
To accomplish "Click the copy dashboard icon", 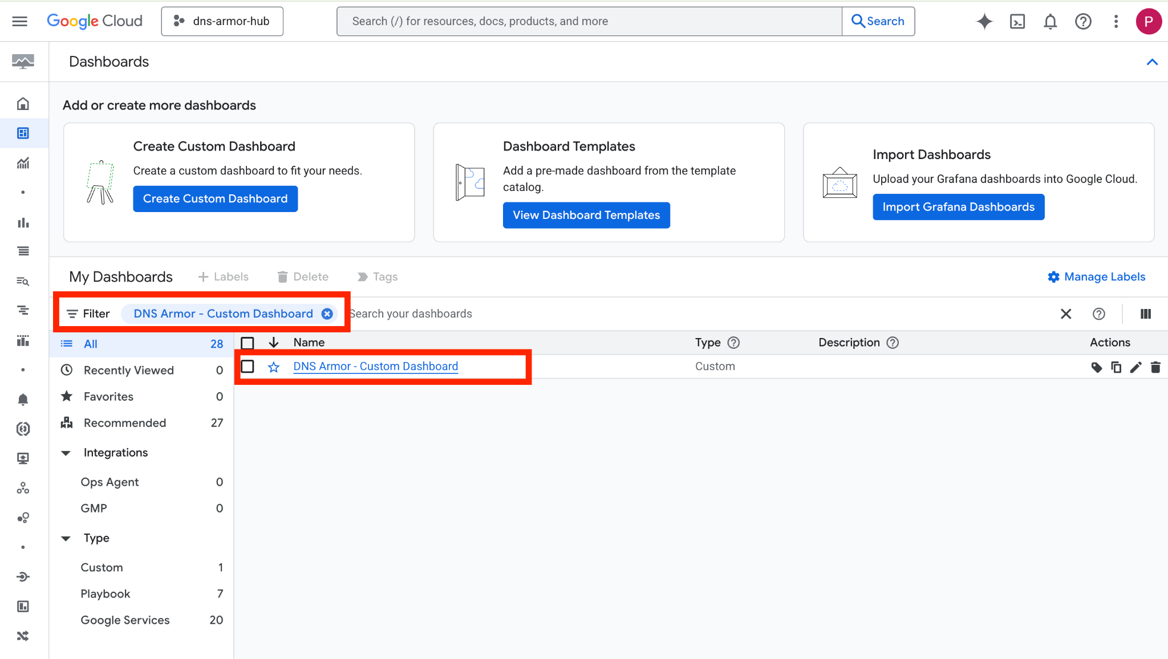I will point(1116,367).
